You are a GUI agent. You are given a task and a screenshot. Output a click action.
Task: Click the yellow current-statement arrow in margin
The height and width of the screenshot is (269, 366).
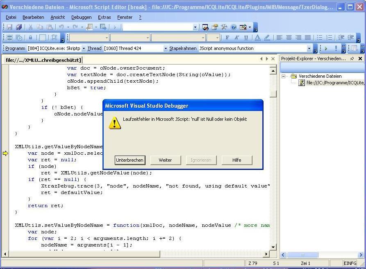(x=5, y=153)
